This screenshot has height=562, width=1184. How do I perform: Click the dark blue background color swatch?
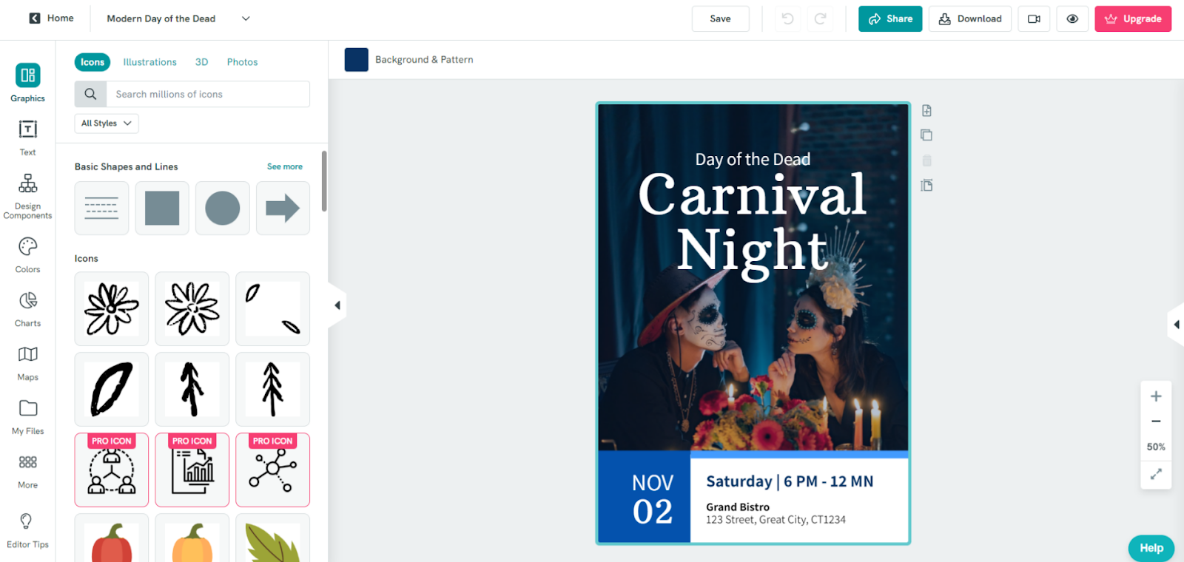[357, 60]
